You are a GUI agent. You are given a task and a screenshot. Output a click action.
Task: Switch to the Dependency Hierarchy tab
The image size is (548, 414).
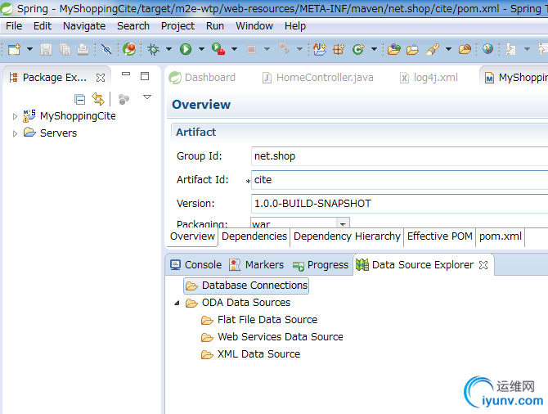[347, 236]
